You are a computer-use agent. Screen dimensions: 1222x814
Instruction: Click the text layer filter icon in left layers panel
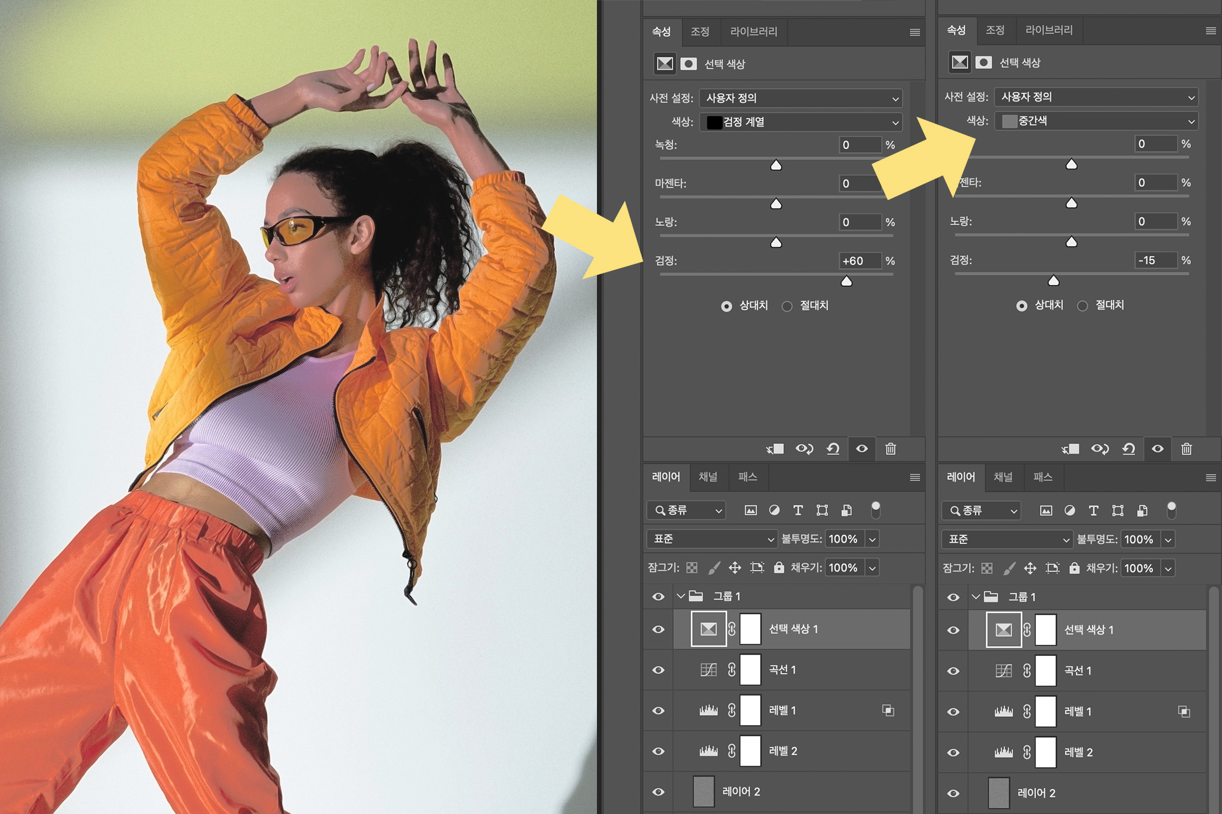pyautogui.click(x=797, y=510)
